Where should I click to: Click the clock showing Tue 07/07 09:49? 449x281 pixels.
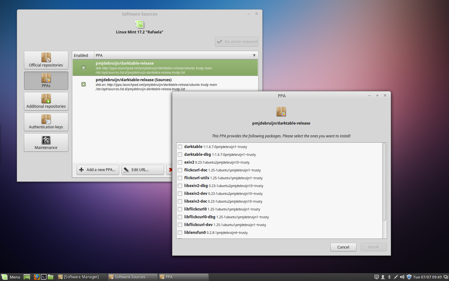[x=427, y=277]
